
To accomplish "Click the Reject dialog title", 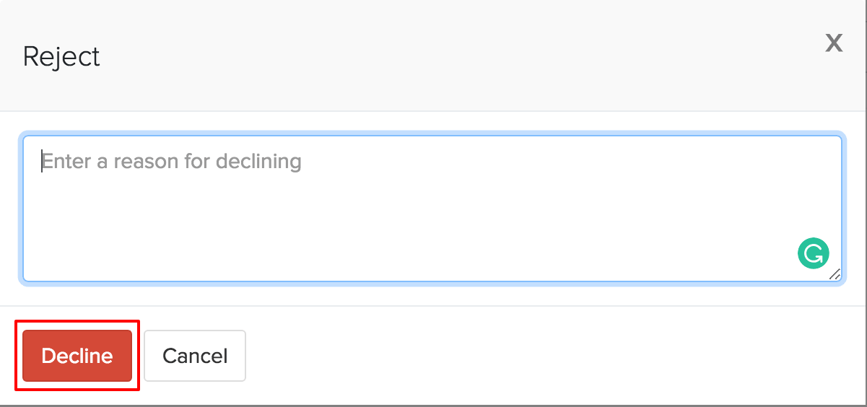I will [x=61, y=56].
